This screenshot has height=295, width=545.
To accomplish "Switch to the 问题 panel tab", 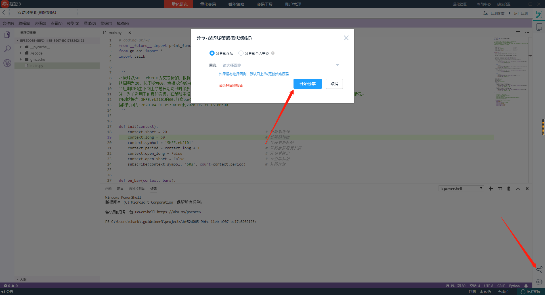I will pos(108,189).
